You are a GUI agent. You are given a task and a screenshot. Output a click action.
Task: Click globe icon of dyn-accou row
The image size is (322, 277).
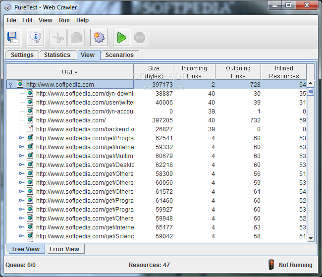coord(30,111)
